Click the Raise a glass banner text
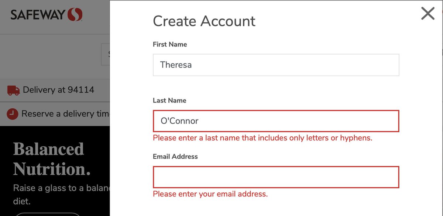Screen dimensions: 443x216 [61, 188]
